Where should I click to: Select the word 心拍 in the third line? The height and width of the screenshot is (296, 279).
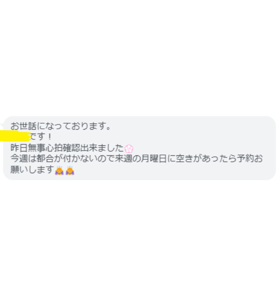click(54, 148)
